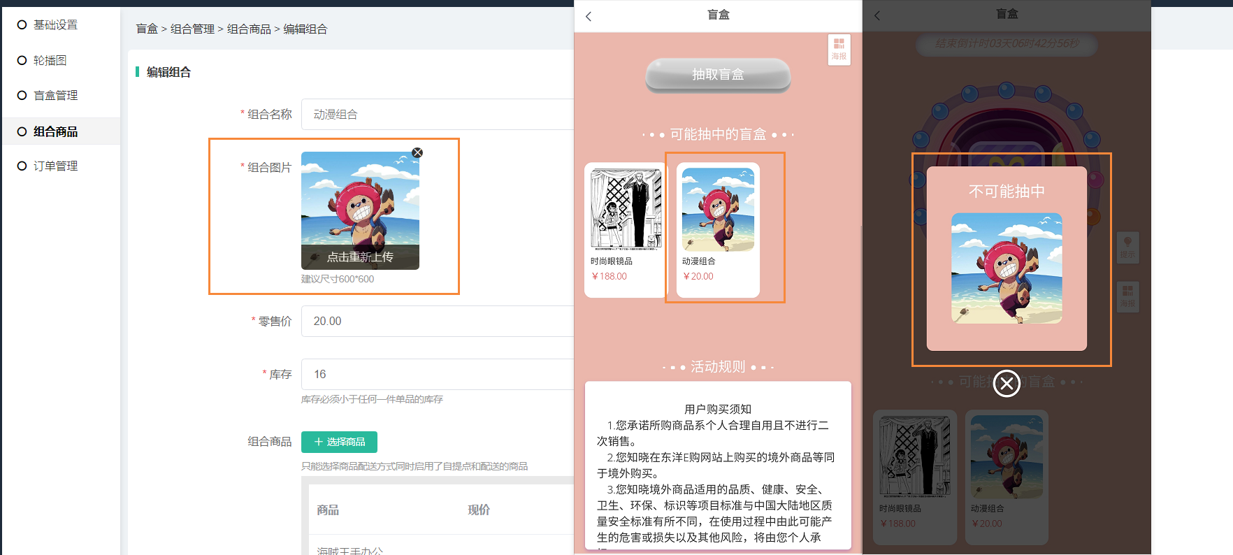The width and height of the screenshot is (1233, 555).
Task: Close the 不可能抽中 popup
Action: (x=1007, y=383)
